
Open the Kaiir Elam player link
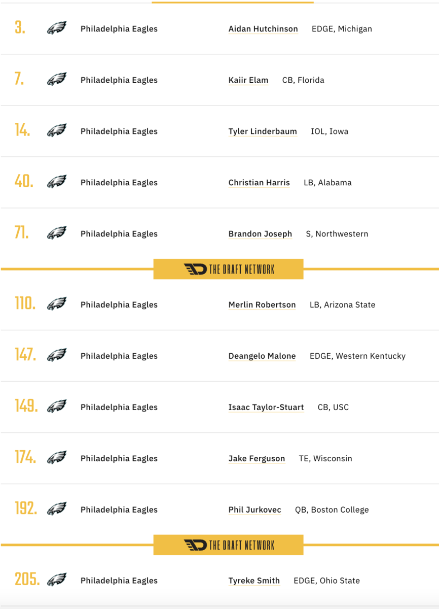coord(248,80)
